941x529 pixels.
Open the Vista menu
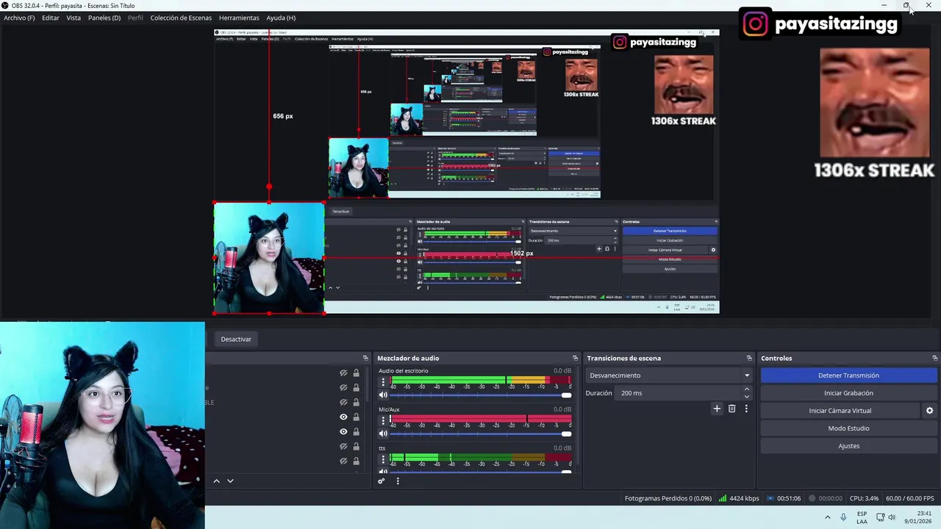point(74,18)
